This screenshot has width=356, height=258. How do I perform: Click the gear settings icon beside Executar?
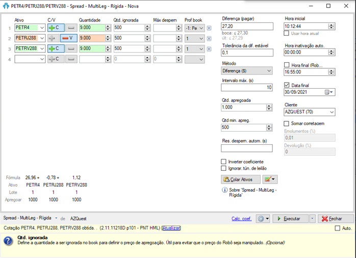point(263,218)
